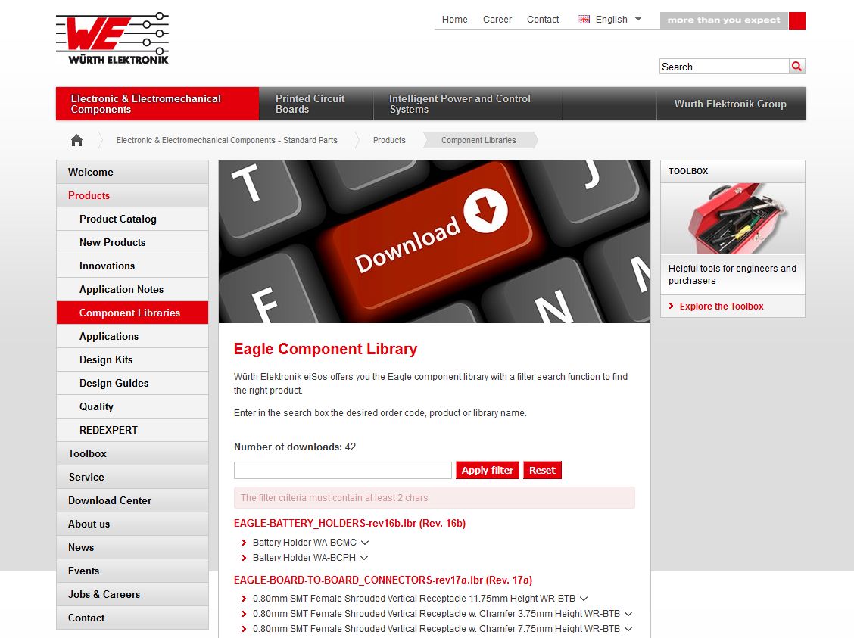Click 'Helpful tools for engineers and purchasers' text
854x638 pixels.
[x=732, y=275]
